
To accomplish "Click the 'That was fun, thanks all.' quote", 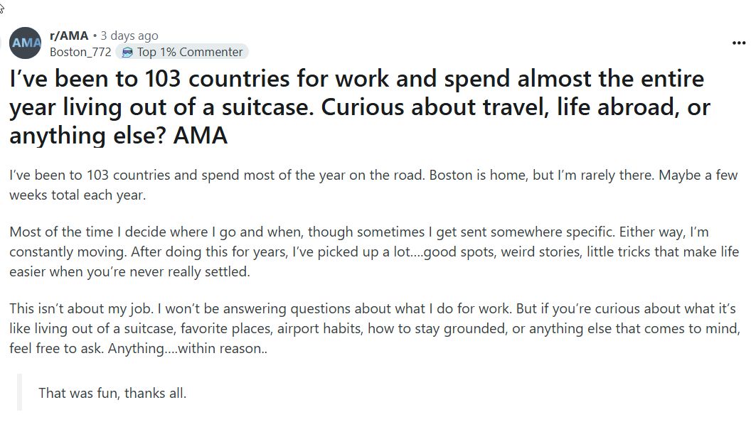I will tap(112, 394).
